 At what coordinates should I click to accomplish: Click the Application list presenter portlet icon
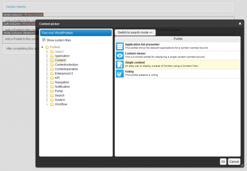[120, 46]
